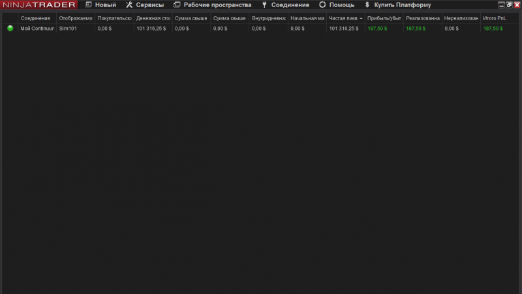Click buying power 0,00 $ cell

click(x=114, y=29)
